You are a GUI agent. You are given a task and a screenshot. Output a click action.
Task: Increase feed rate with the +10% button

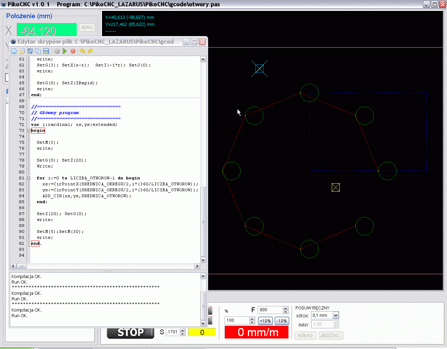(x=265, y=321)
